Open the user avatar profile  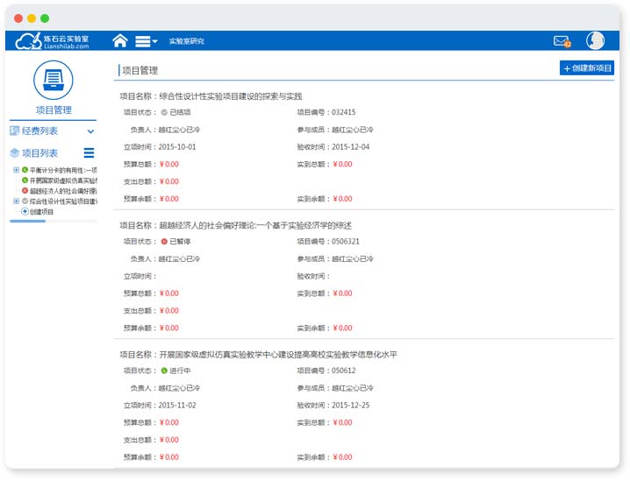click(595, 40)
